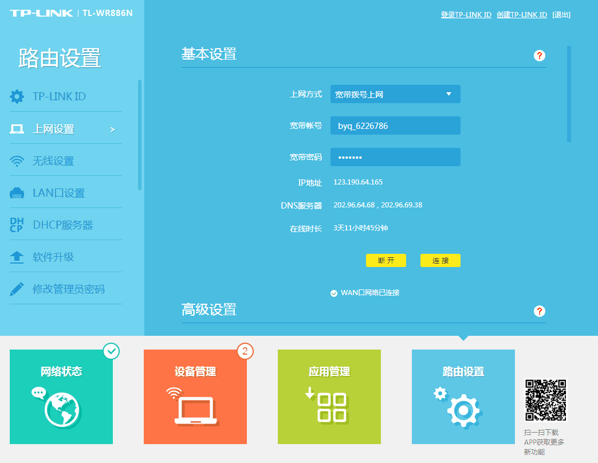Click the main panel vertical scrollbar
This screenshot has height=463, width=598.
click(569, 94)
